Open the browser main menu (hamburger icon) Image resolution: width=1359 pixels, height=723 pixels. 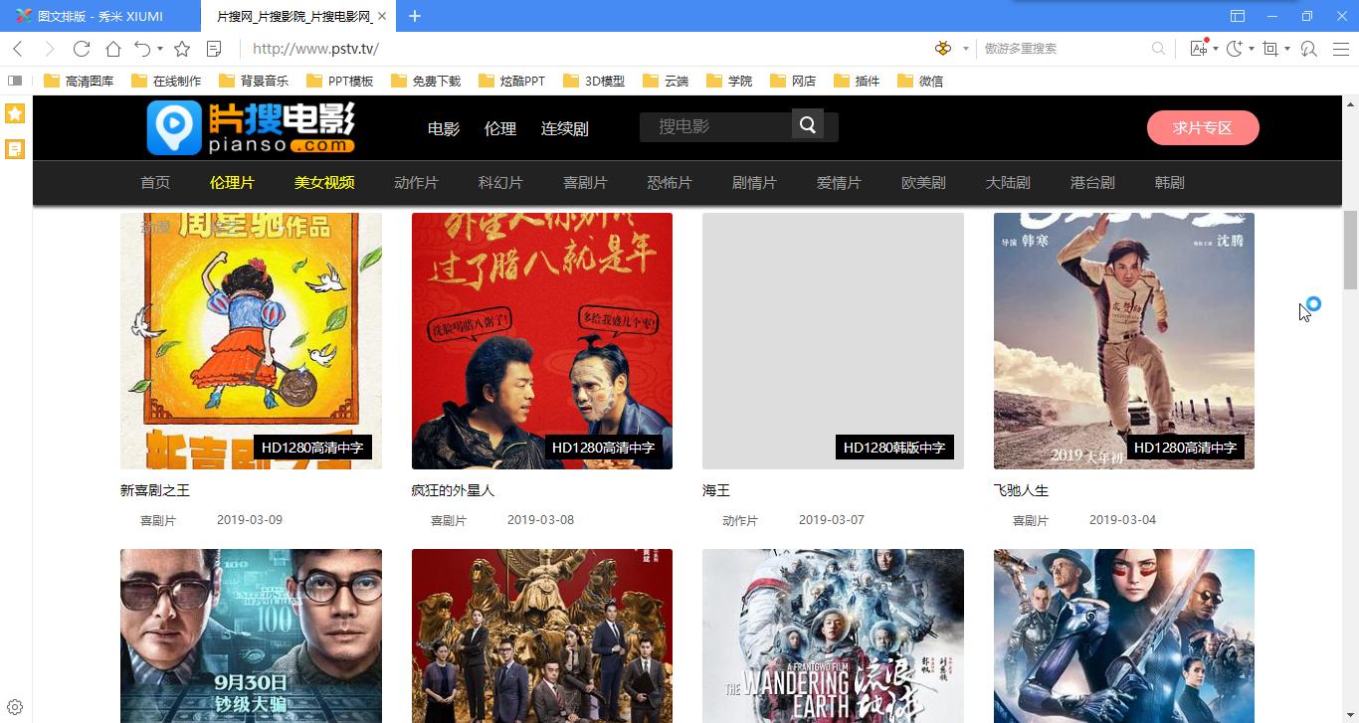1339,49
